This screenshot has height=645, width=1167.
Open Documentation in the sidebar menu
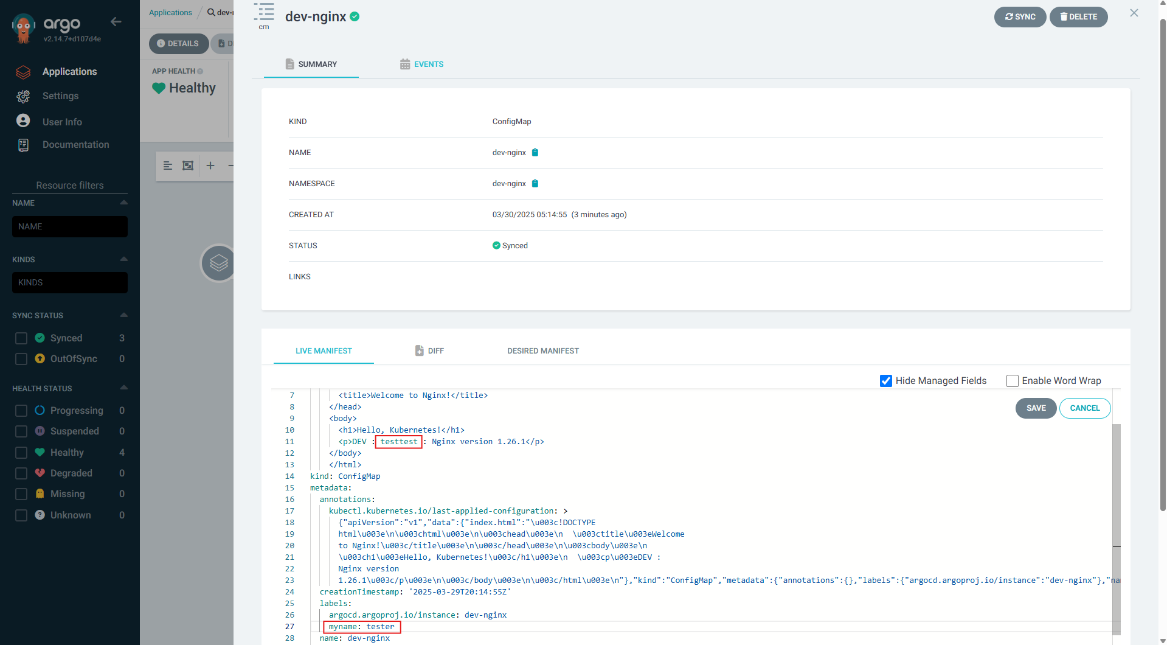(76, 145)
